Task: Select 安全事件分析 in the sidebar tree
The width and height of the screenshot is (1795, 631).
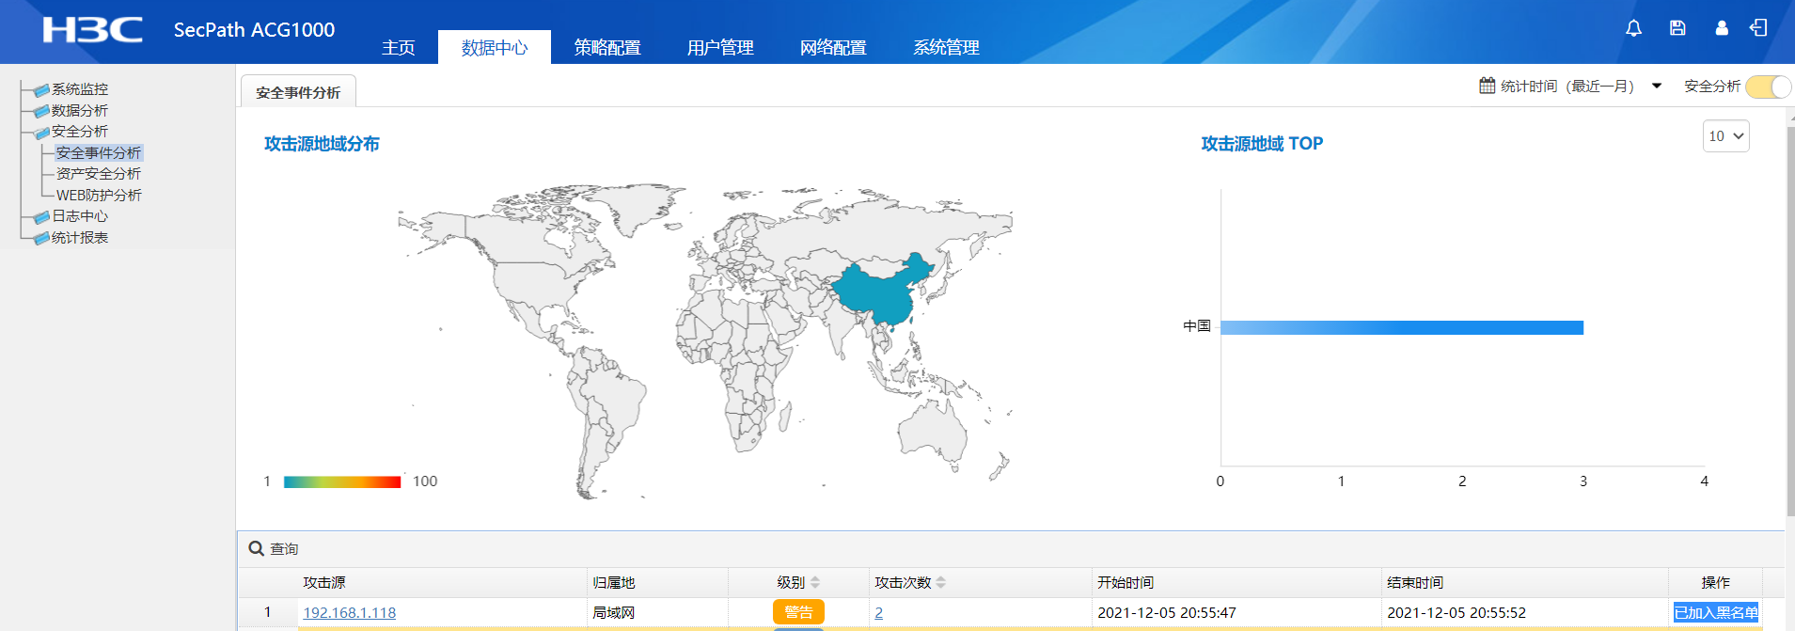Action: tap(99, 153)
